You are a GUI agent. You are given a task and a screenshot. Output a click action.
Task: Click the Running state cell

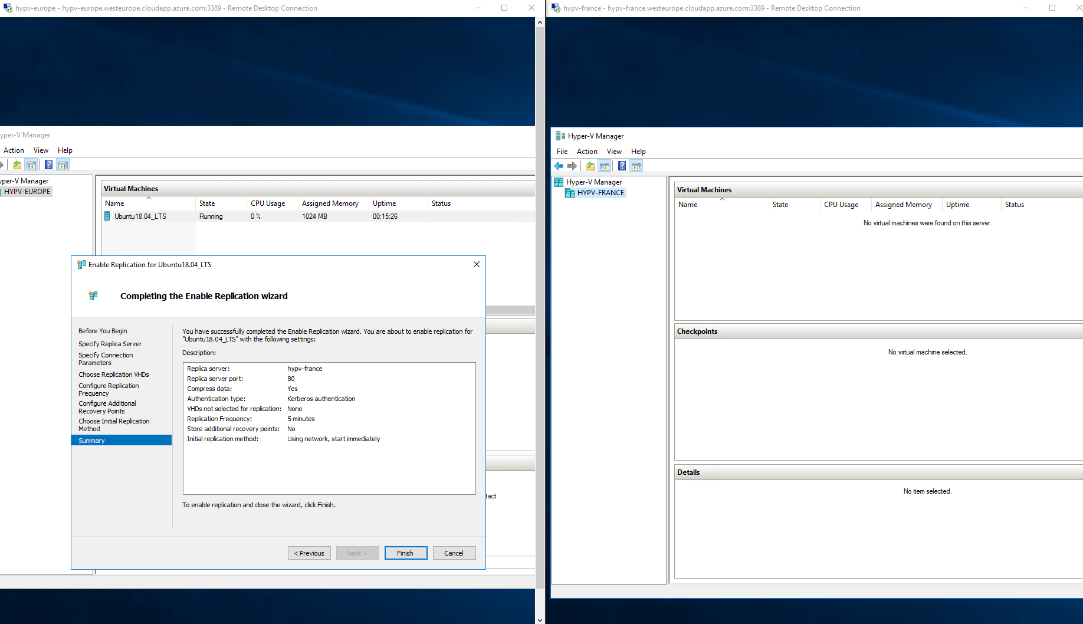[211, 216]
